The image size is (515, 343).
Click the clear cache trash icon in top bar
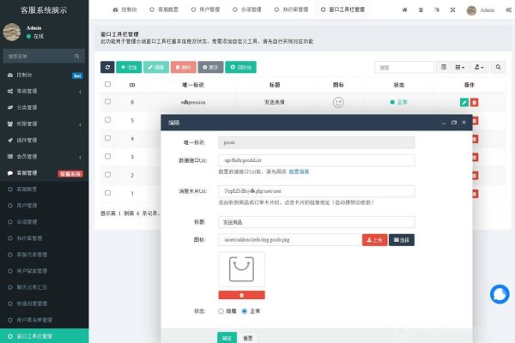click(x=421, y=9)
